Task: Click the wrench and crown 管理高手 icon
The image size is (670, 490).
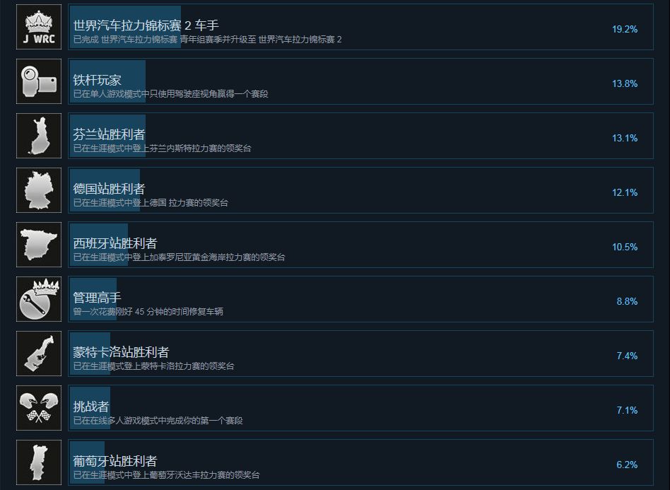Action: coord(39,299)
